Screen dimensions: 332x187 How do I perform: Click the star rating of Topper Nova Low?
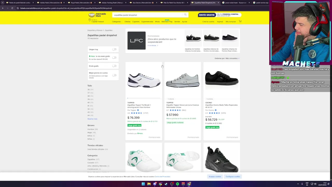pos(175,110)
